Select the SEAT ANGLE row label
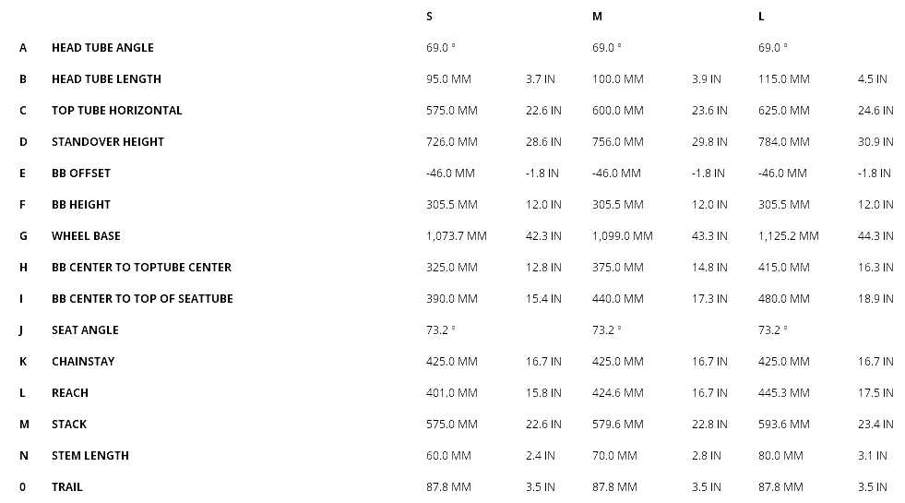Image resolution: width=905 pixels, height=503 pixels. click(85, 330)
